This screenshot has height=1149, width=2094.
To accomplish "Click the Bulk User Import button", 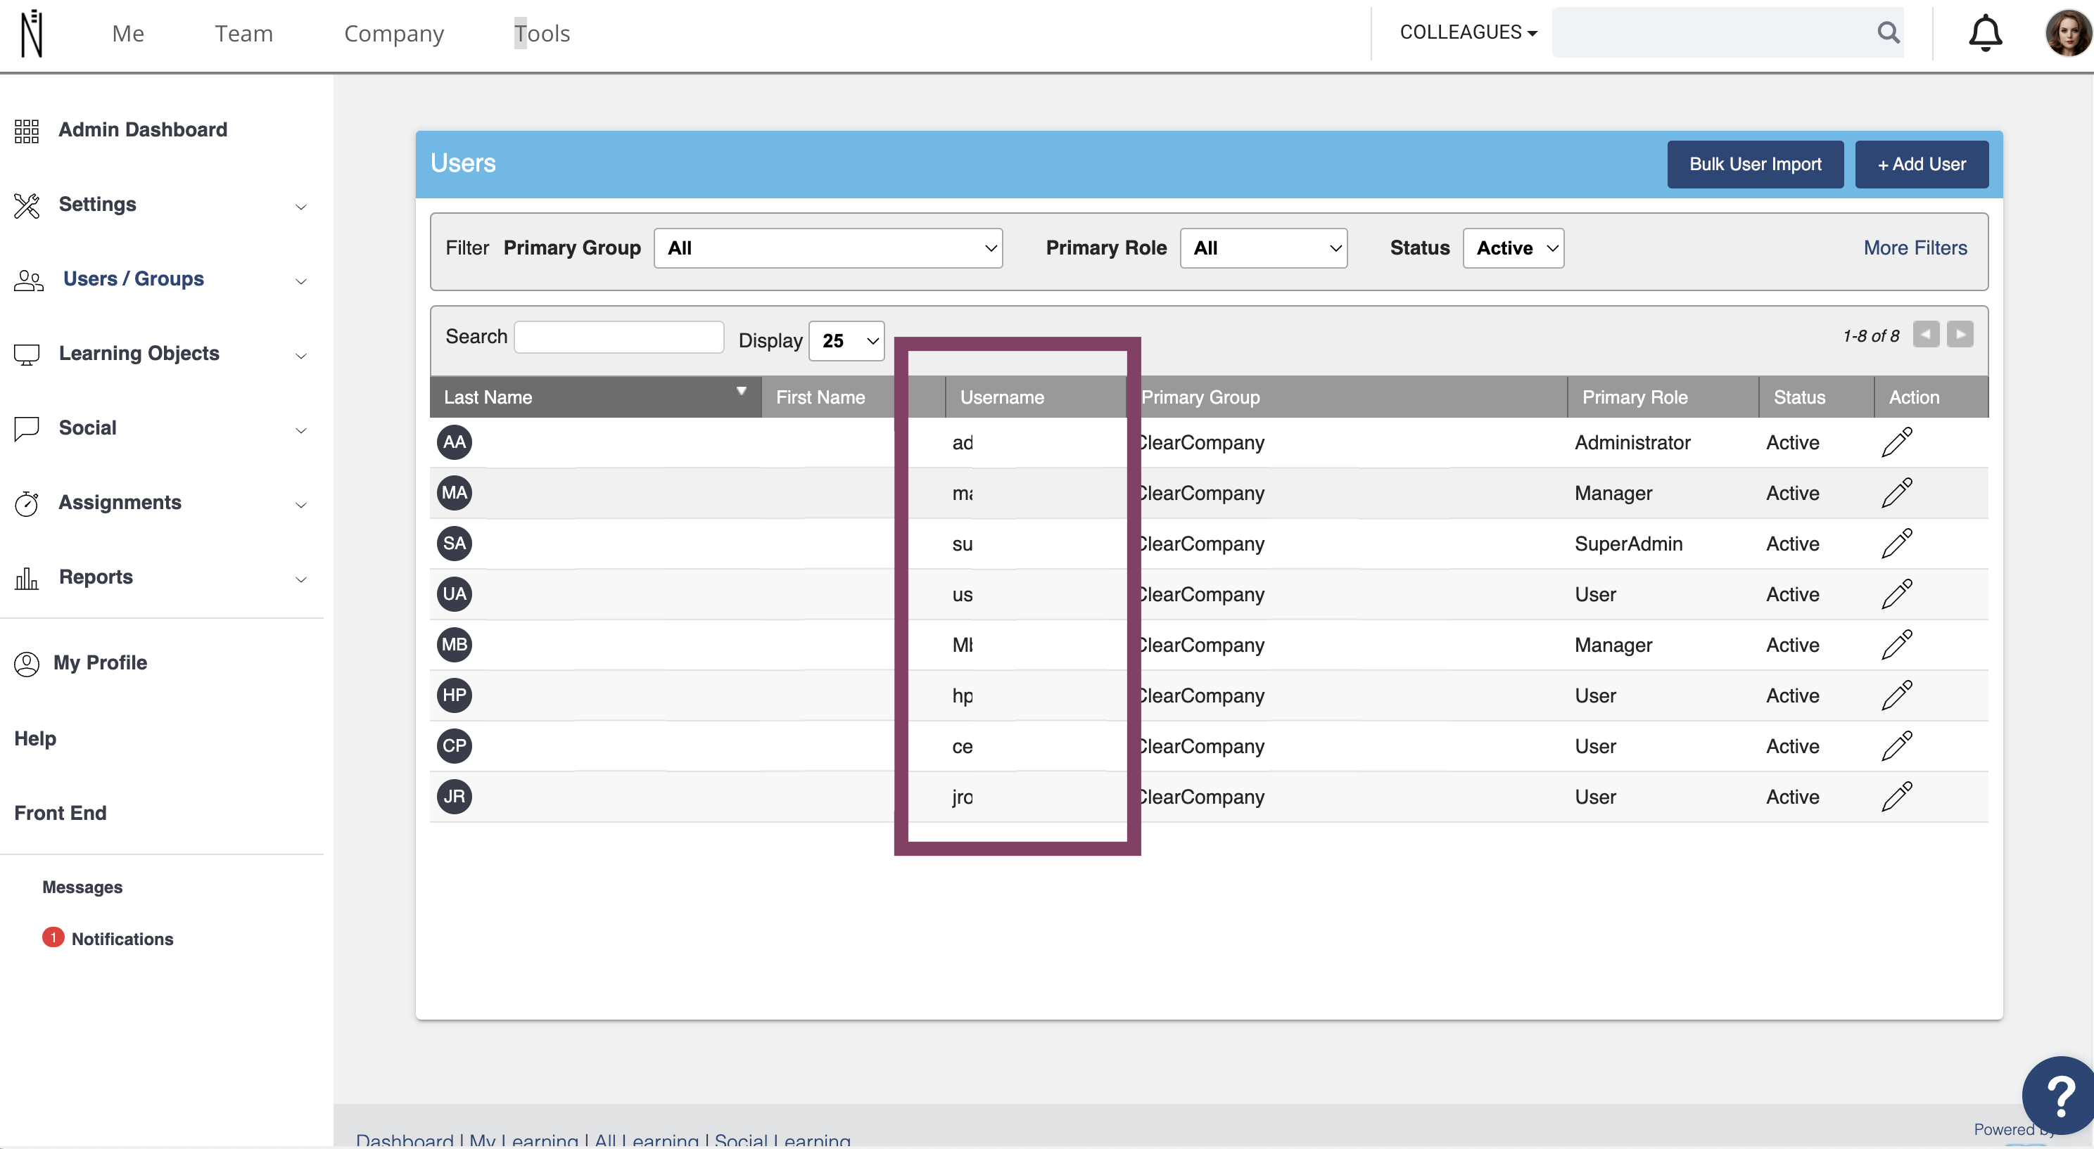I will coord(1755,164).
